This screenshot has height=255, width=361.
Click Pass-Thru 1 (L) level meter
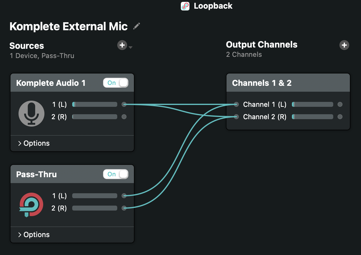point(95,196)
